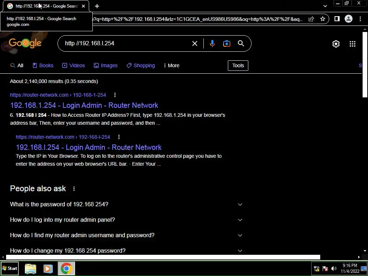This screenshot has height=276, width=368.
Task: Bookmark this page with the star icon
Action: (x=323, y=19)
